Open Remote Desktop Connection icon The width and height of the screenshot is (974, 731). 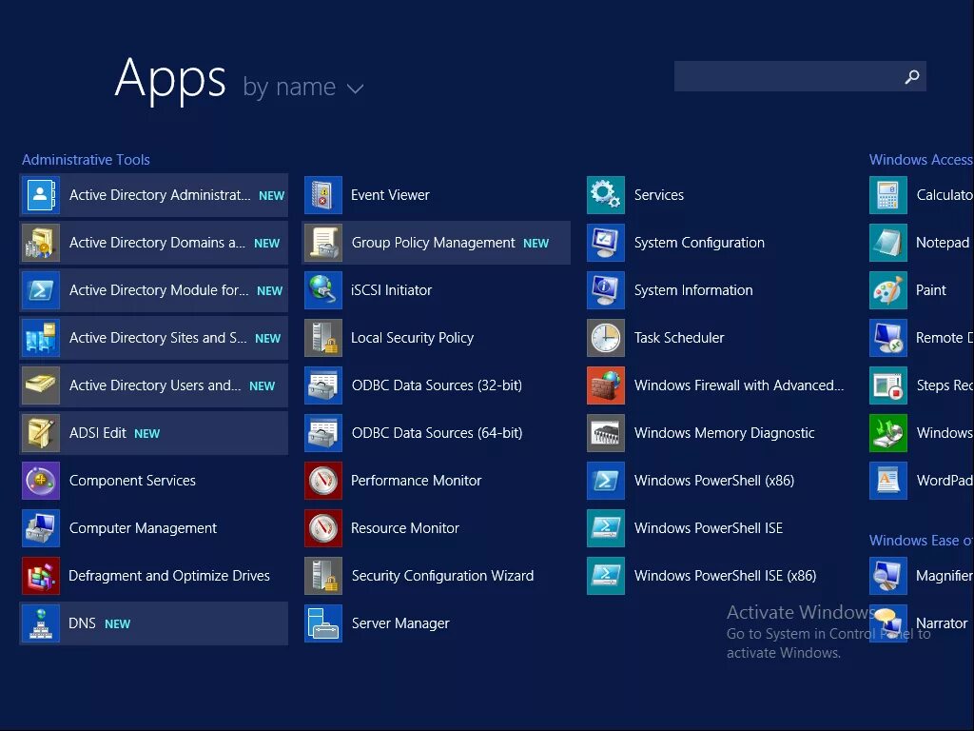pyautogui.click(x=888, y=338)
